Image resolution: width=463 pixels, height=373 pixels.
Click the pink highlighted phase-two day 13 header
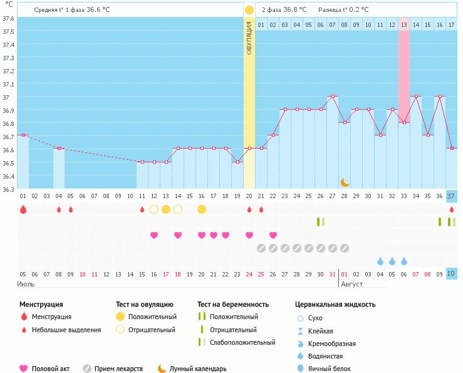point(404,24)
